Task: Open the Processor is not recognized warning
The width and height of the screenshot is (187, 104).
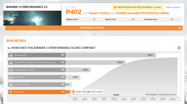Action: point(137,7)
